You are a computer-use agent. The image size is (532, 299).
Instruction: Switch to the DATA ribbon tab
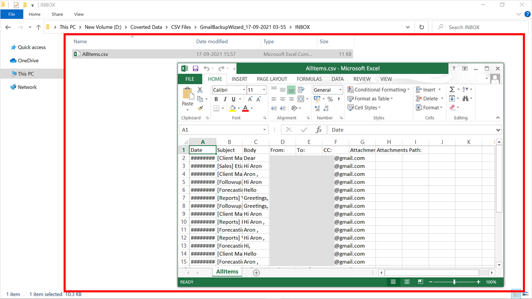337,79
